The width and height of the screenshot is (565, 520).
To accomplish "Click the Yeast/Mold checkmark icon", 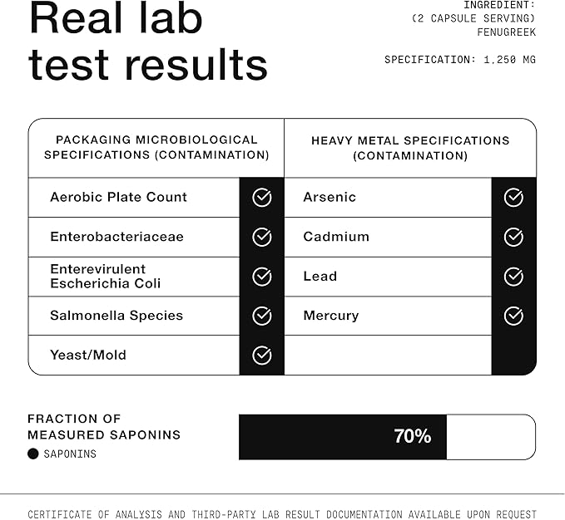I will pos(262,356).
